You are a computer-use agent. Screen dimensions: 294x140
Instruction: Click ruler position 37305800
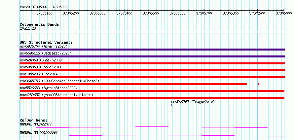(x=231, y=13)
